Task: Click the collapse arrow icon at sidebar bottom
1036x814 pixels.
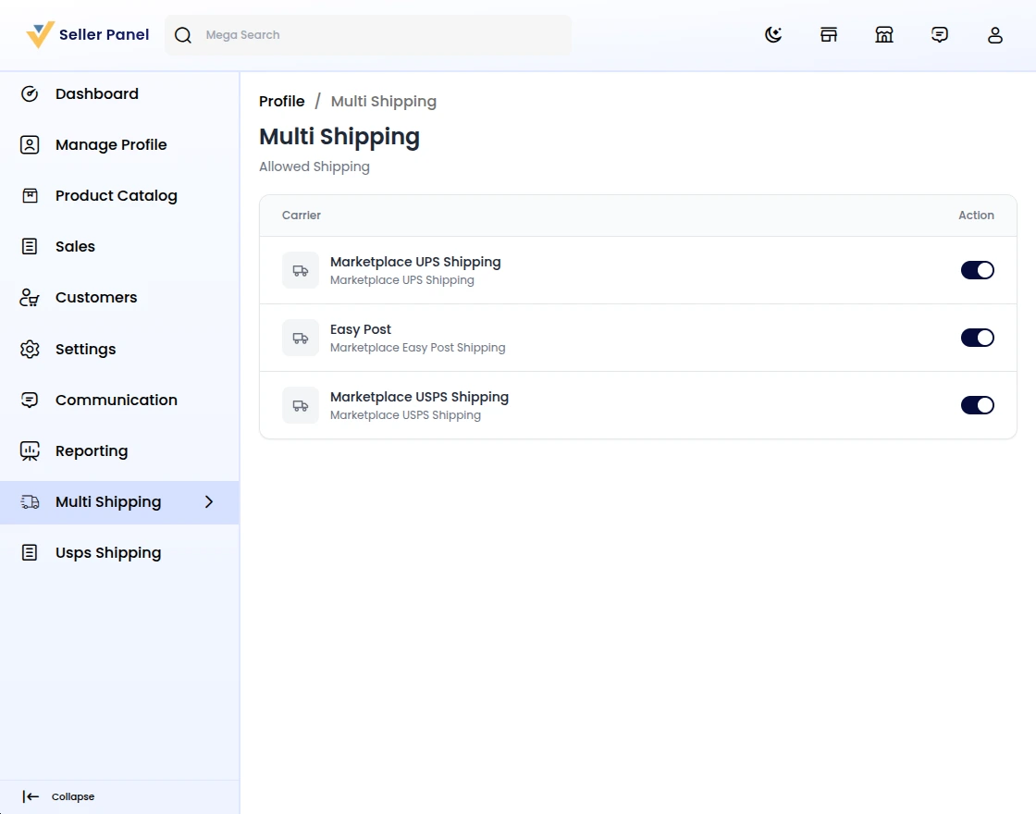Action: (x=31, y=796)
